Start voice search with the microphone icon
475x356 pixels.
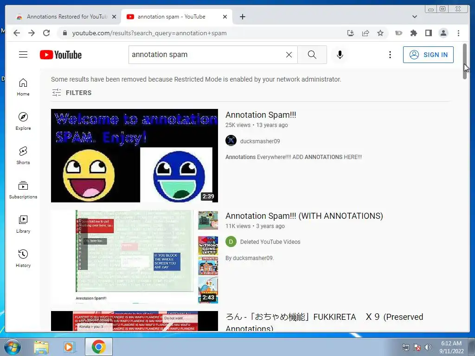340,55
